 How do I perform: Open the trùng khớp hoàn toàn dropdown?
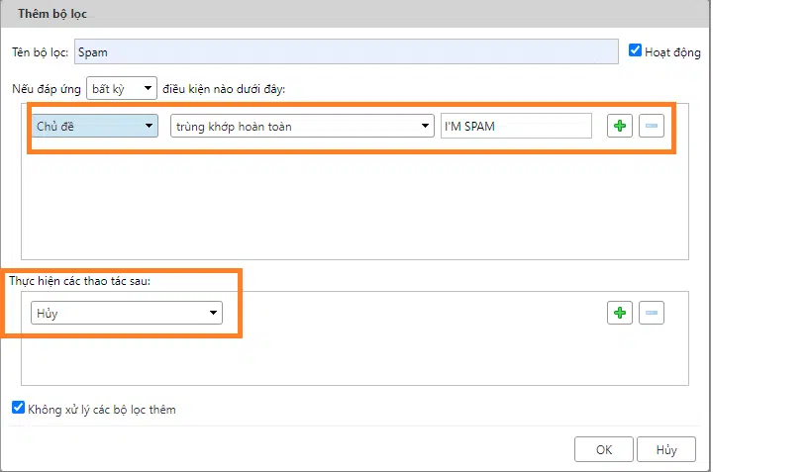tap(302, 126)
